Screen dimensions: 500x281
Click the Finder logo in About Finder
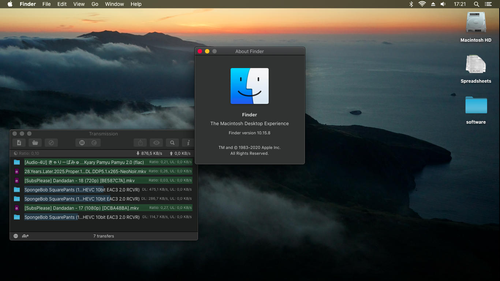pos(250,86)
